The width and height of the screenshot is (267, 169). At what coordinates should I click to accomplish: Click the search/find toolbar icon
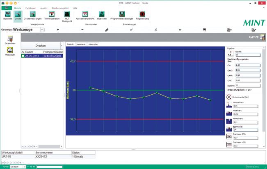point(205,30)
